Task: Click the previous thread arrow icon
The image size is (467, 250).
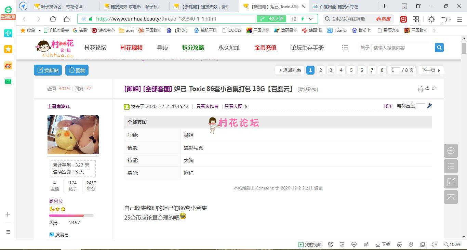Action: coord(427,89)
